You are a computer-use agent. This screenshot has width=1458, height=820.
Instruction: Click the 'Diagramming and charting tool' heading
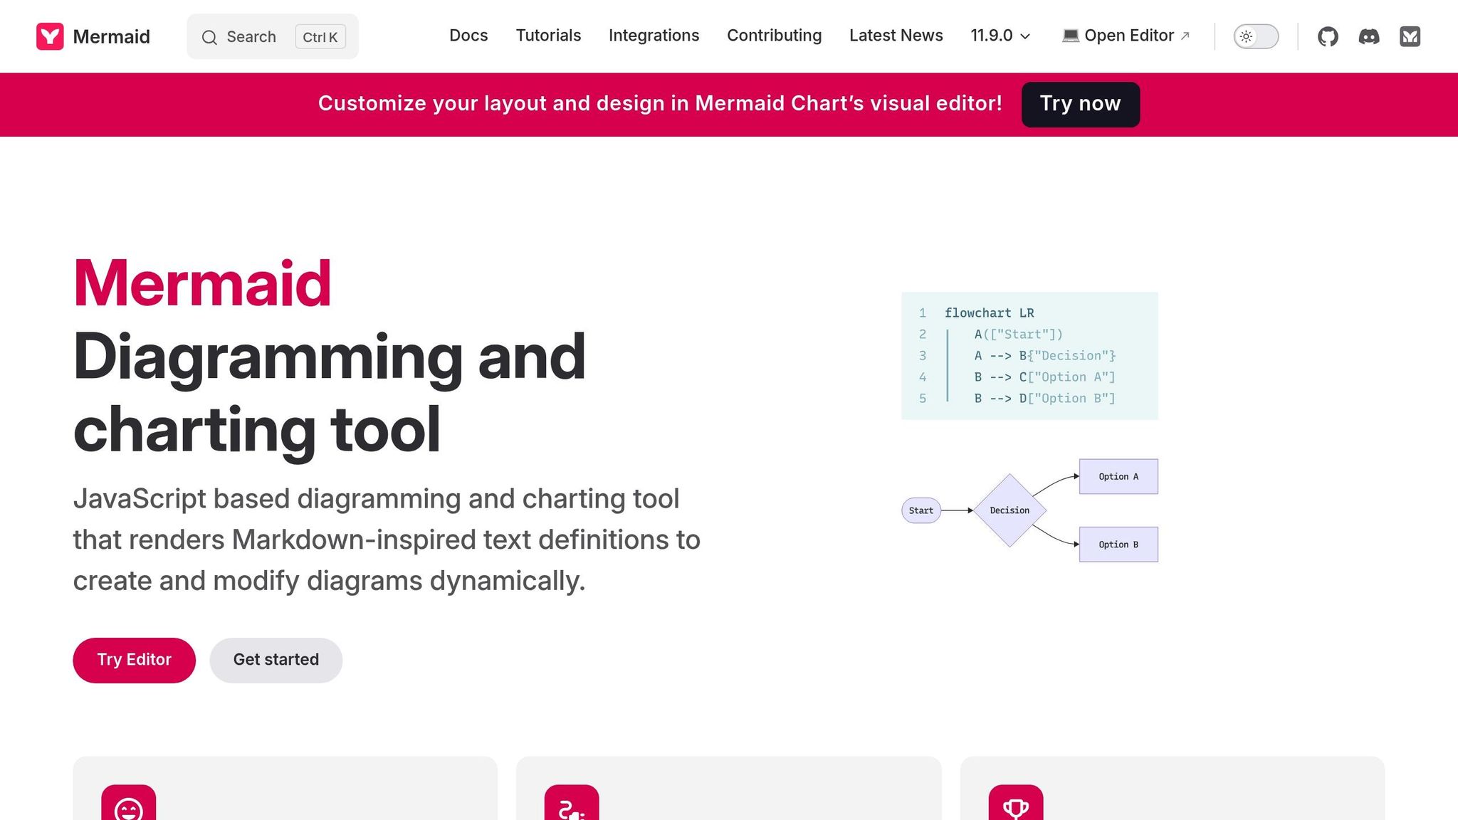point(329,393)
